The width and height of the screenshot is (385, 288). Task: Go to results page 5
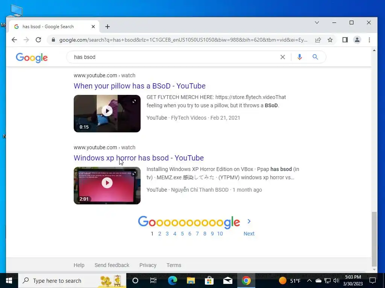tap(182, 234)
